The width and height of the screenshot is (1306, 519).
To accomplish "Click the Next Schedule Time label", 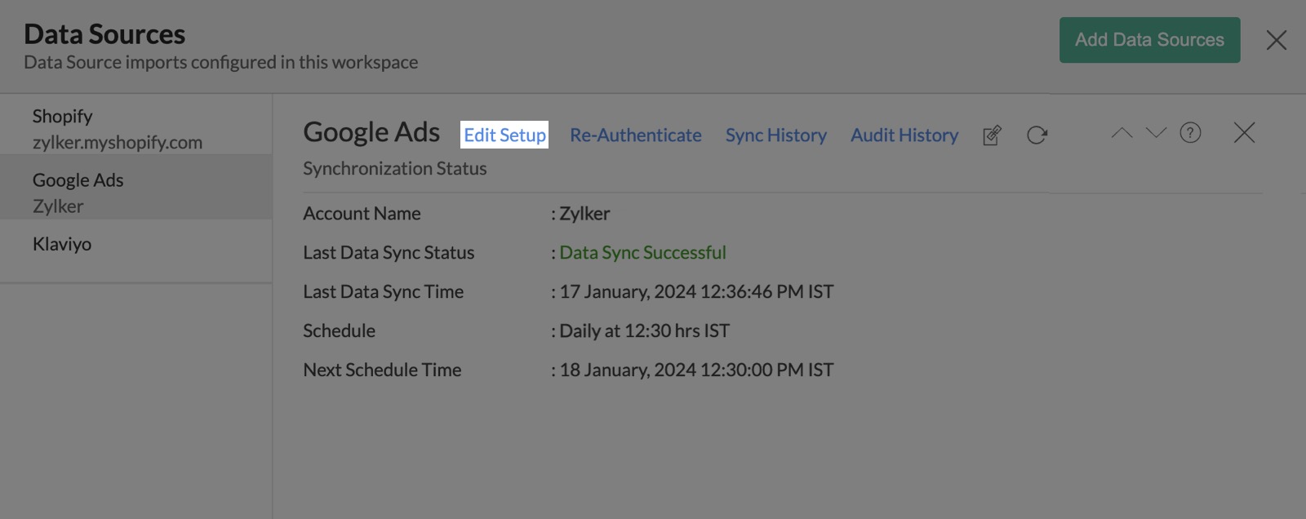I will [382, 370].
